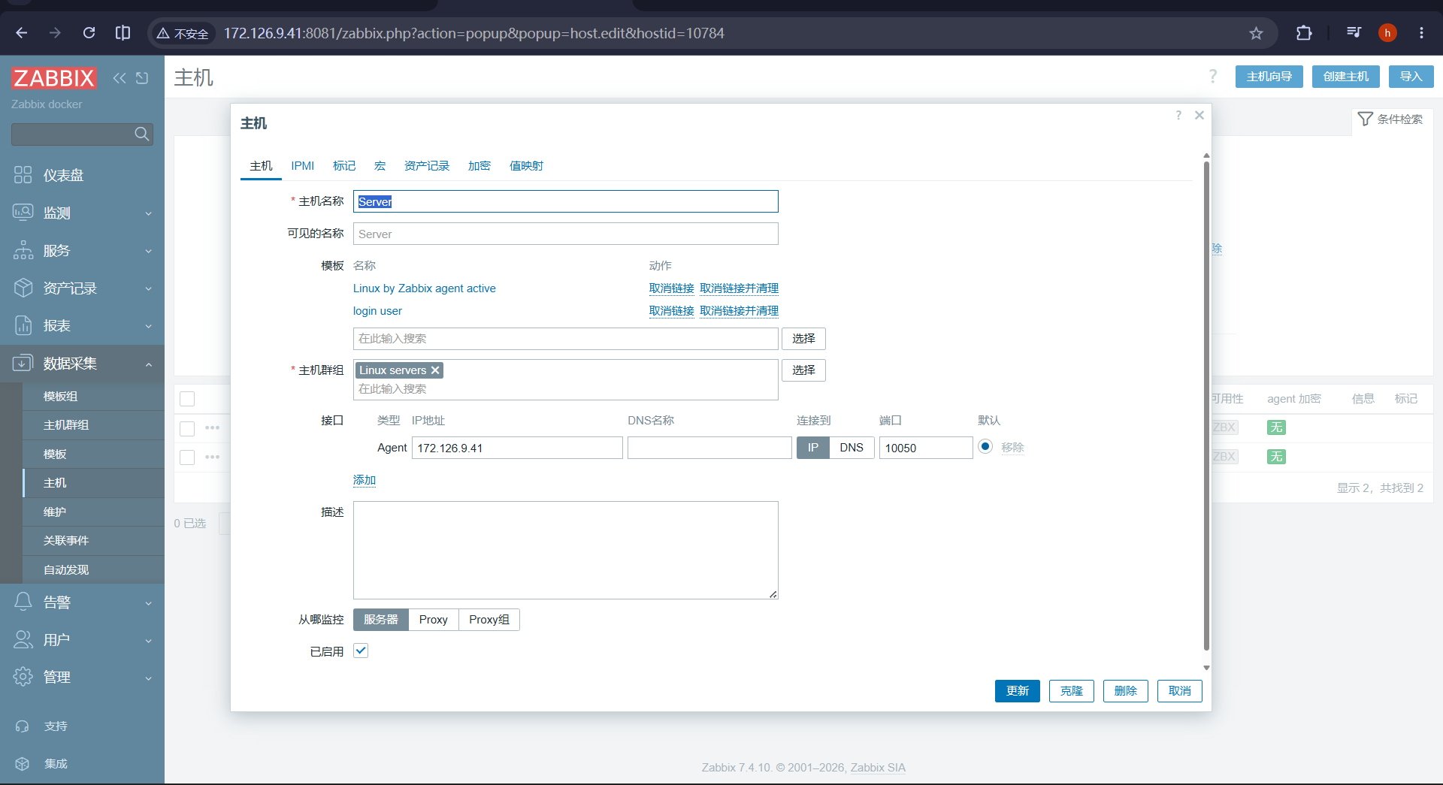Collapse the Zabbix sidebar with double-chevron icon

tap(119, 77)
